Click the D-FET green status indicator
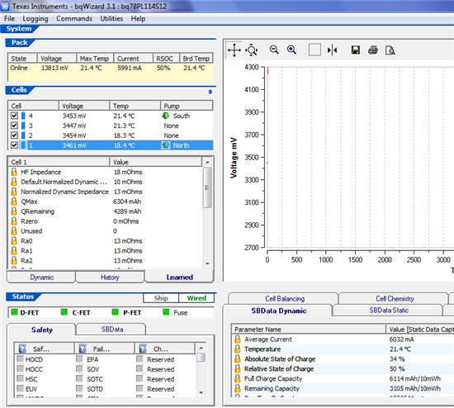This screenshot has width=454, height=408. pos(14,312)
